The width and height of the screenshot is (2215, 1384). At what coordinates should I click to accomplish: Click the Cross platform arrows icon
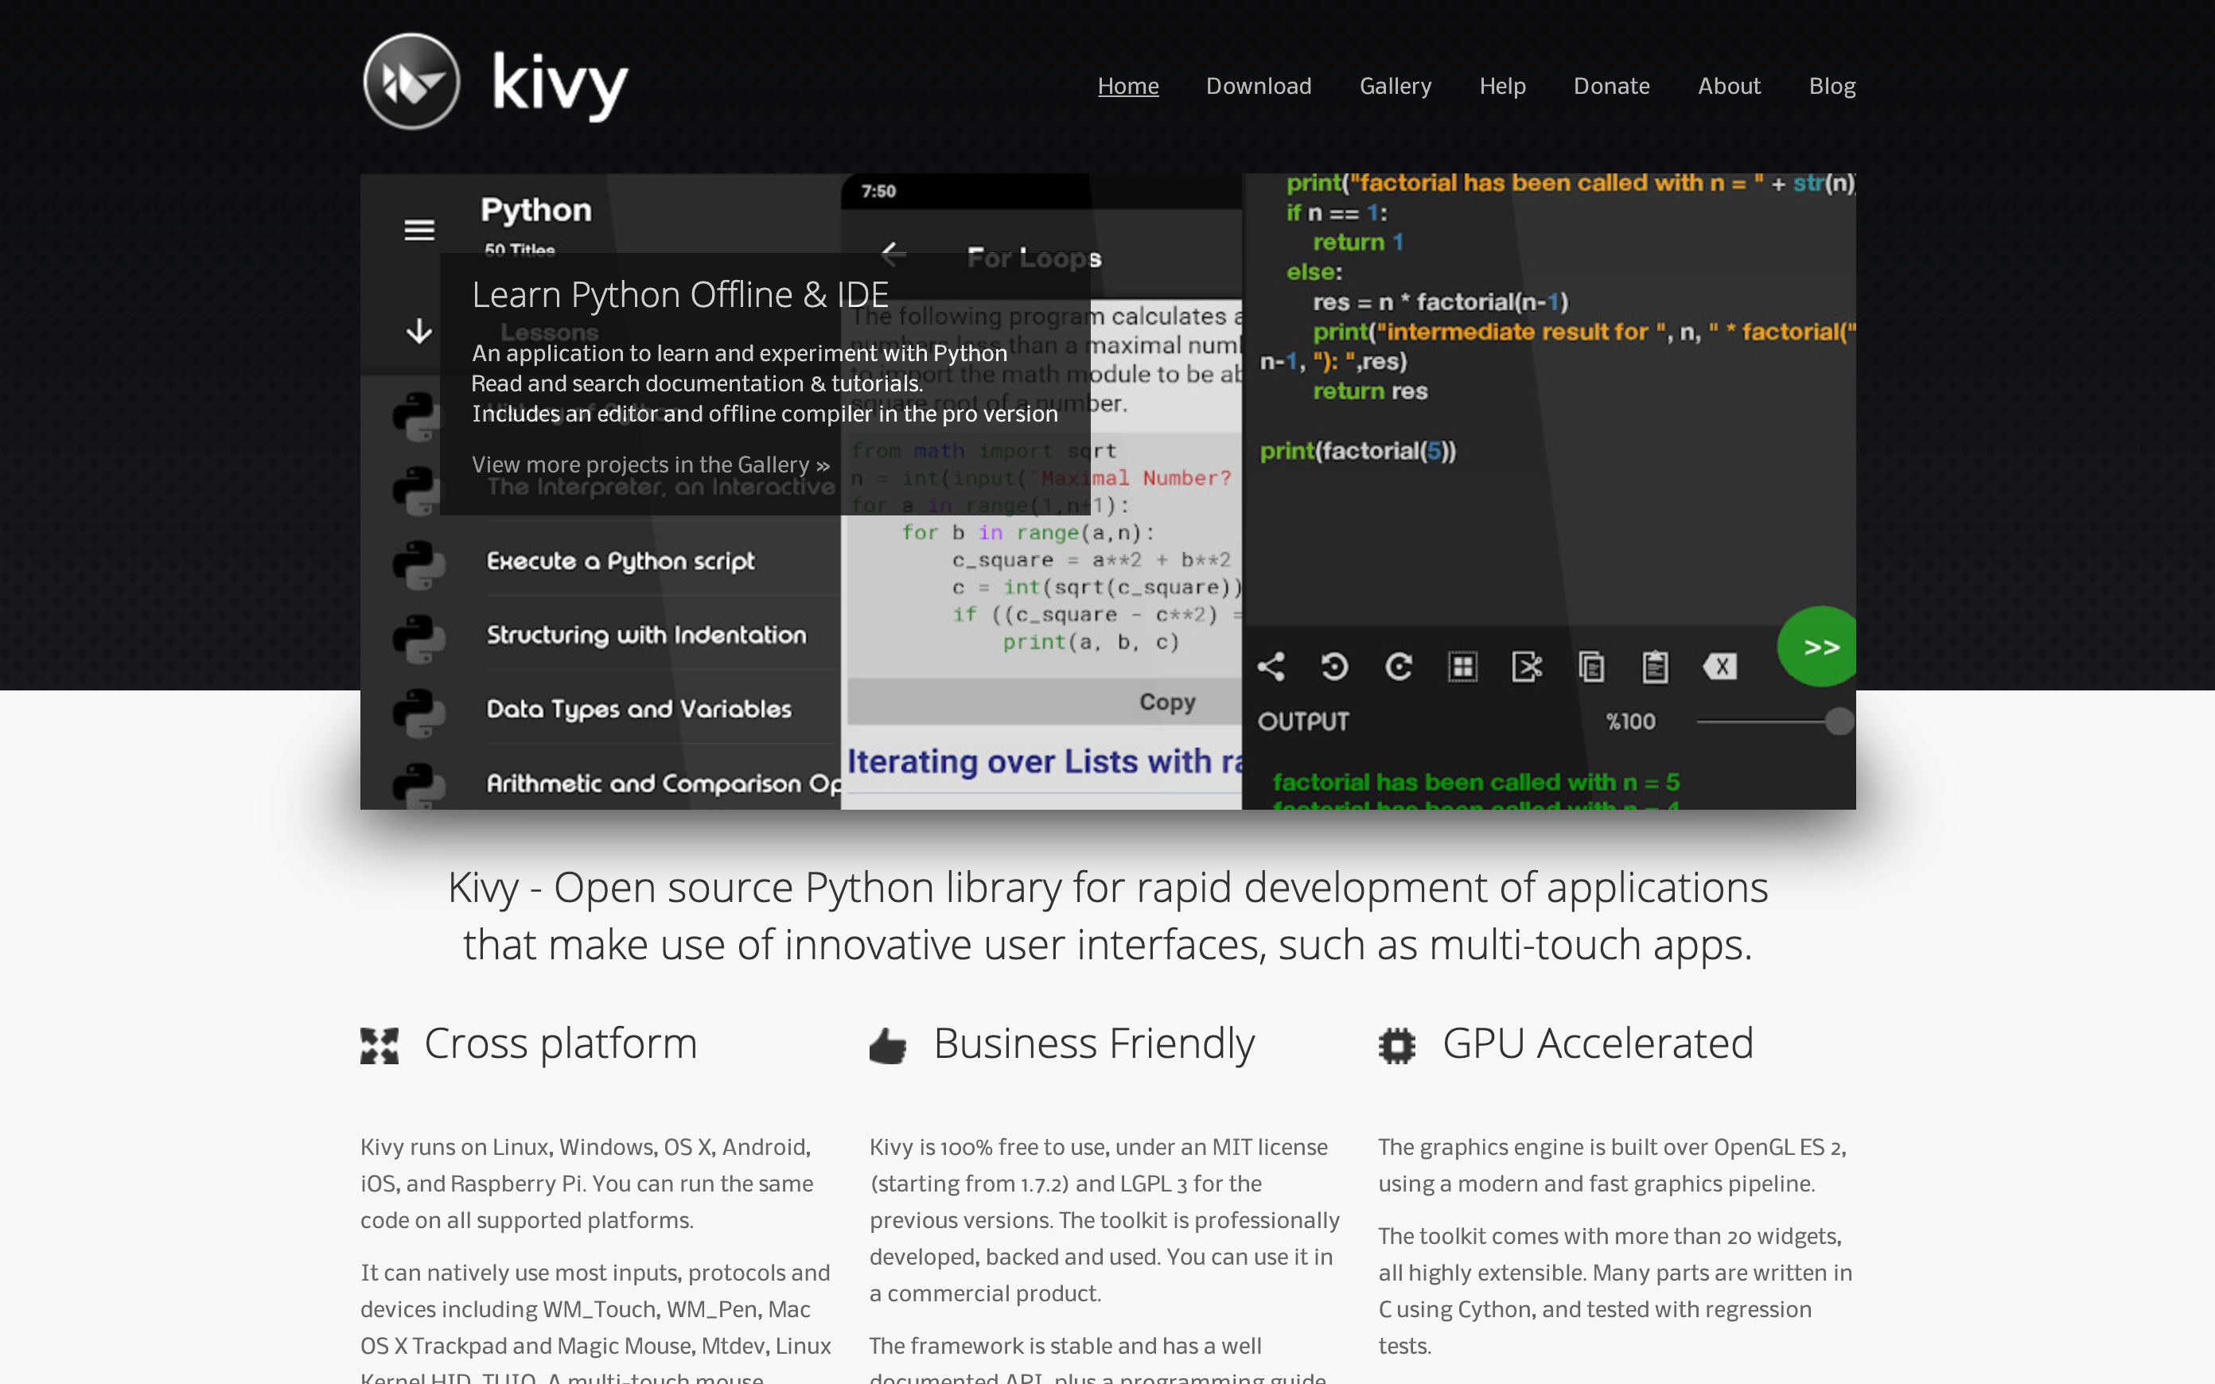click(x=379, y=1045)
